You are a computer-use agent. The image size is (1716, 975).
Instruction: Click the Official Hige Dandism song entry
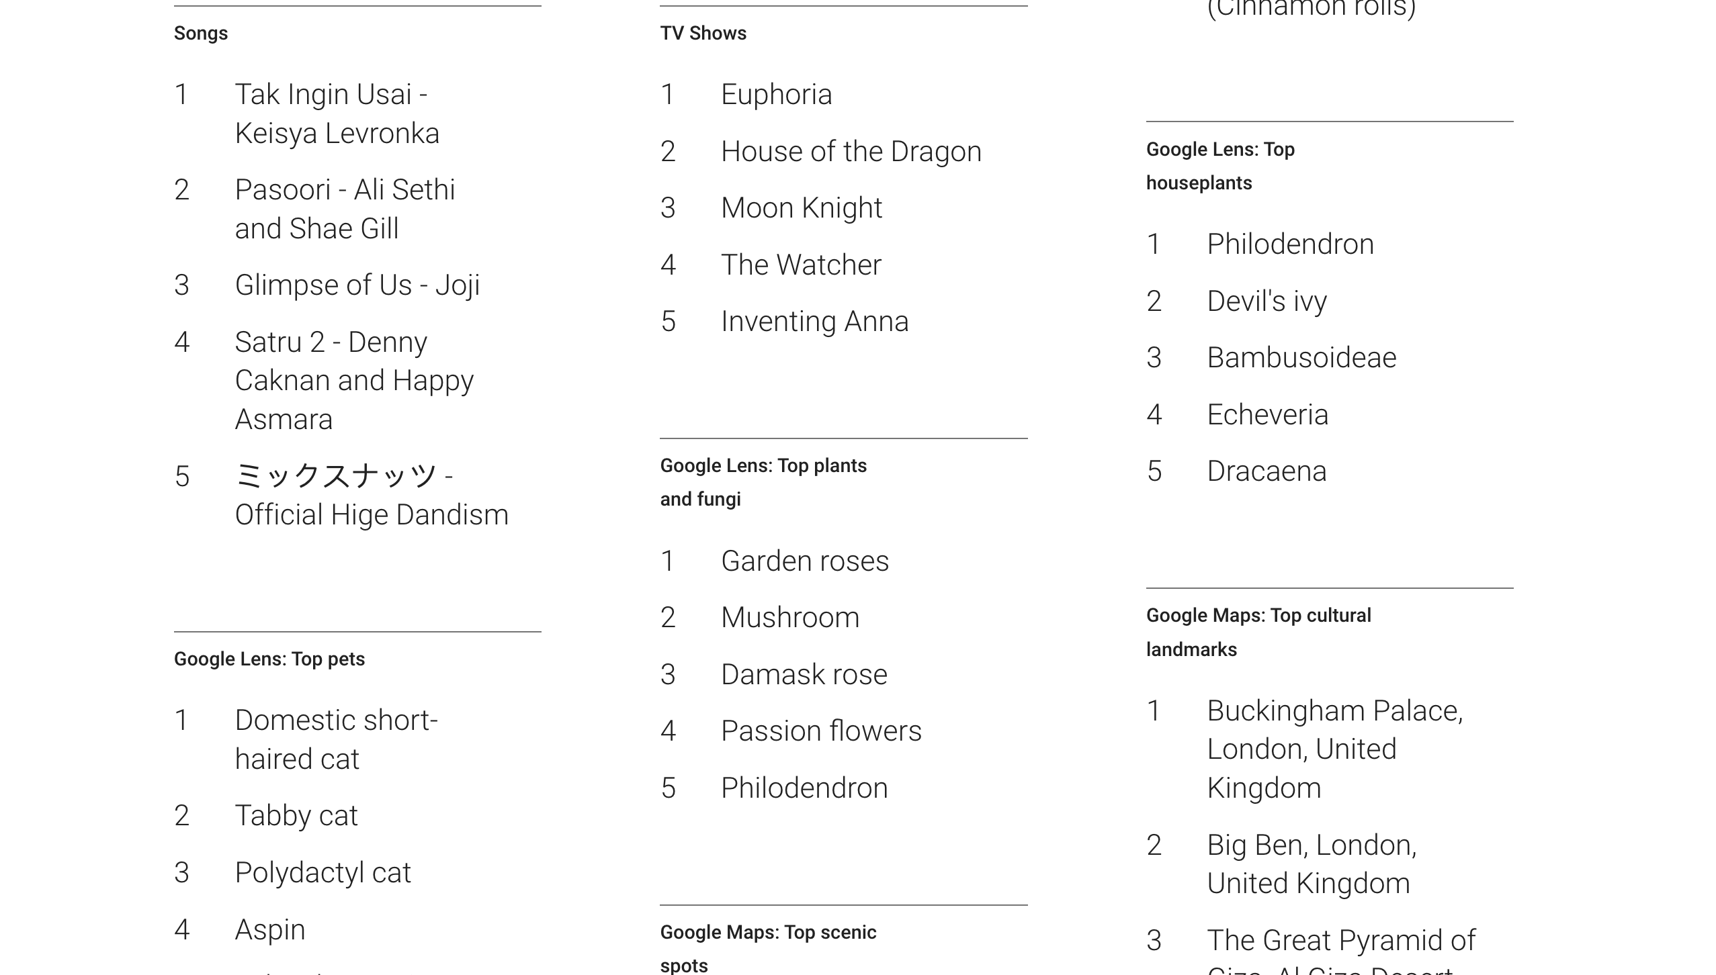click(x=371, y=496)
